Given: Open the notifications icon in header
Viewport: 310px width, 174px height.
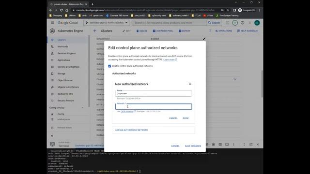Looking at the screenshot, I should coord(235,23).
